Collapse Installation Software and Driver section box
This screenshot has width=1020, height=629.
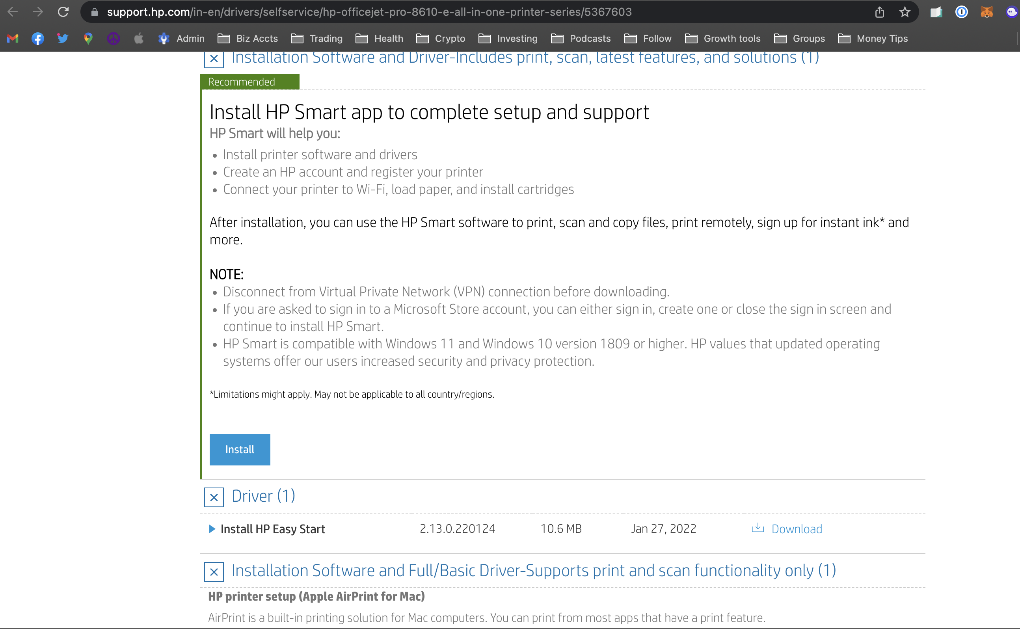pos(214,59)
